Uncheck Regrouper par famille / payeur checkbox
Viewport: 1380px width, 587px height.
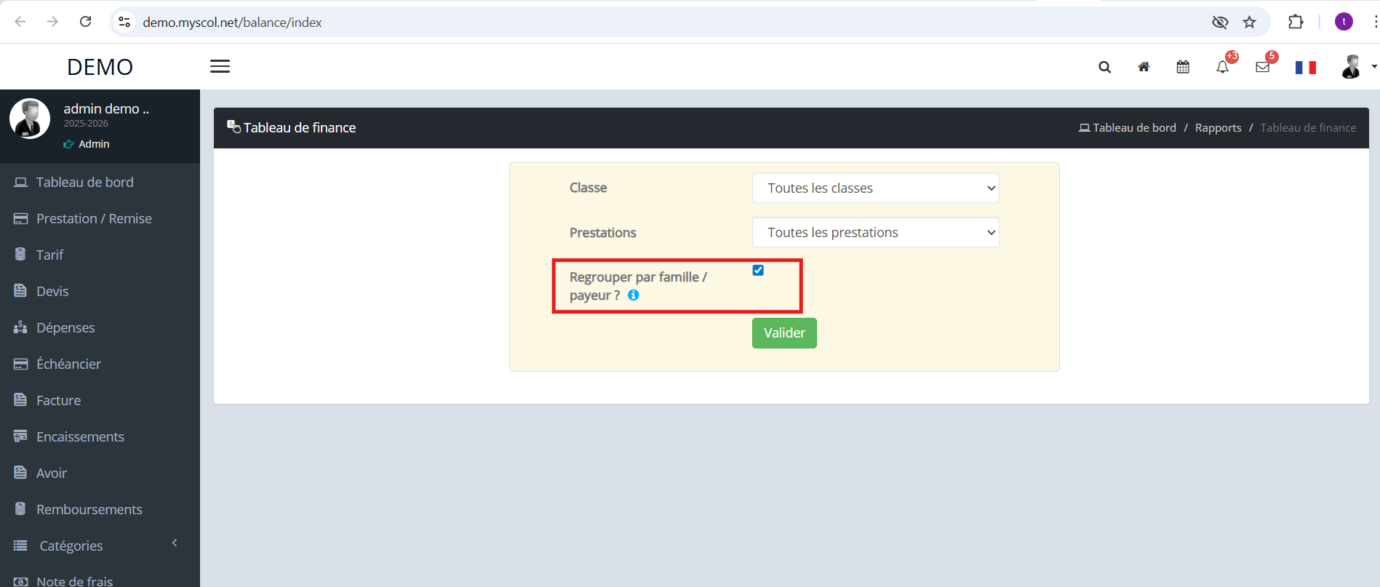pyautogui.click(x=758, y=271)
